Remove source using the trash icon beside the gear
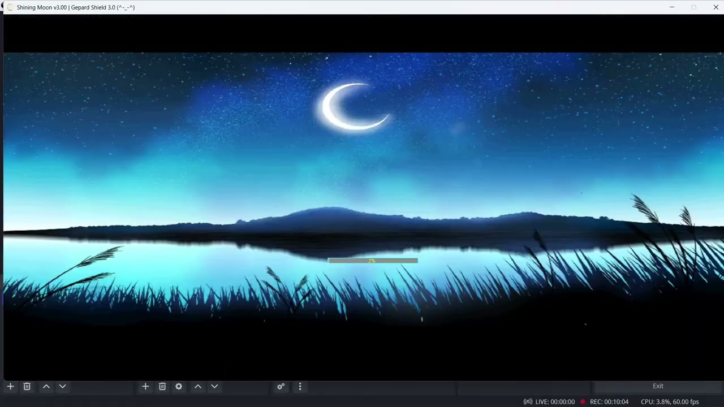This screenshot has width=724, height=407. click(x=162, y=387)
